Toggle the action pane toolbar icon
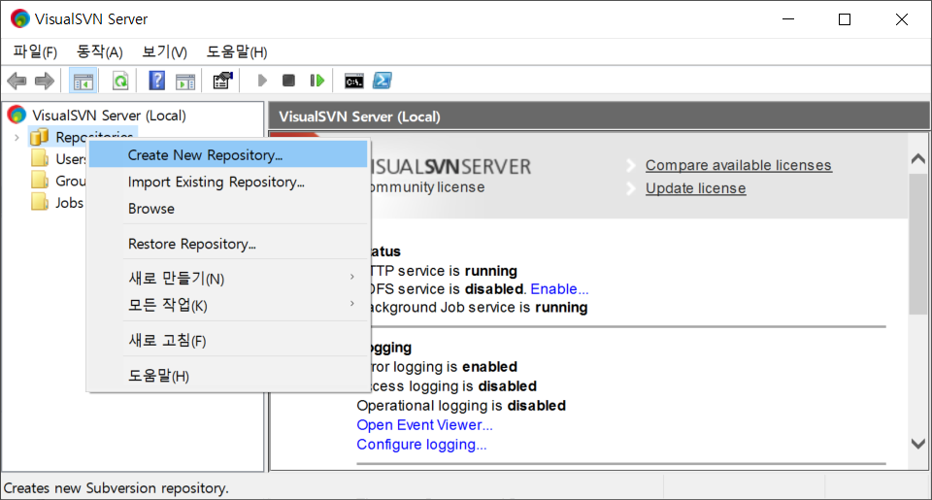The image size is (932, 500). pos(185,81)
